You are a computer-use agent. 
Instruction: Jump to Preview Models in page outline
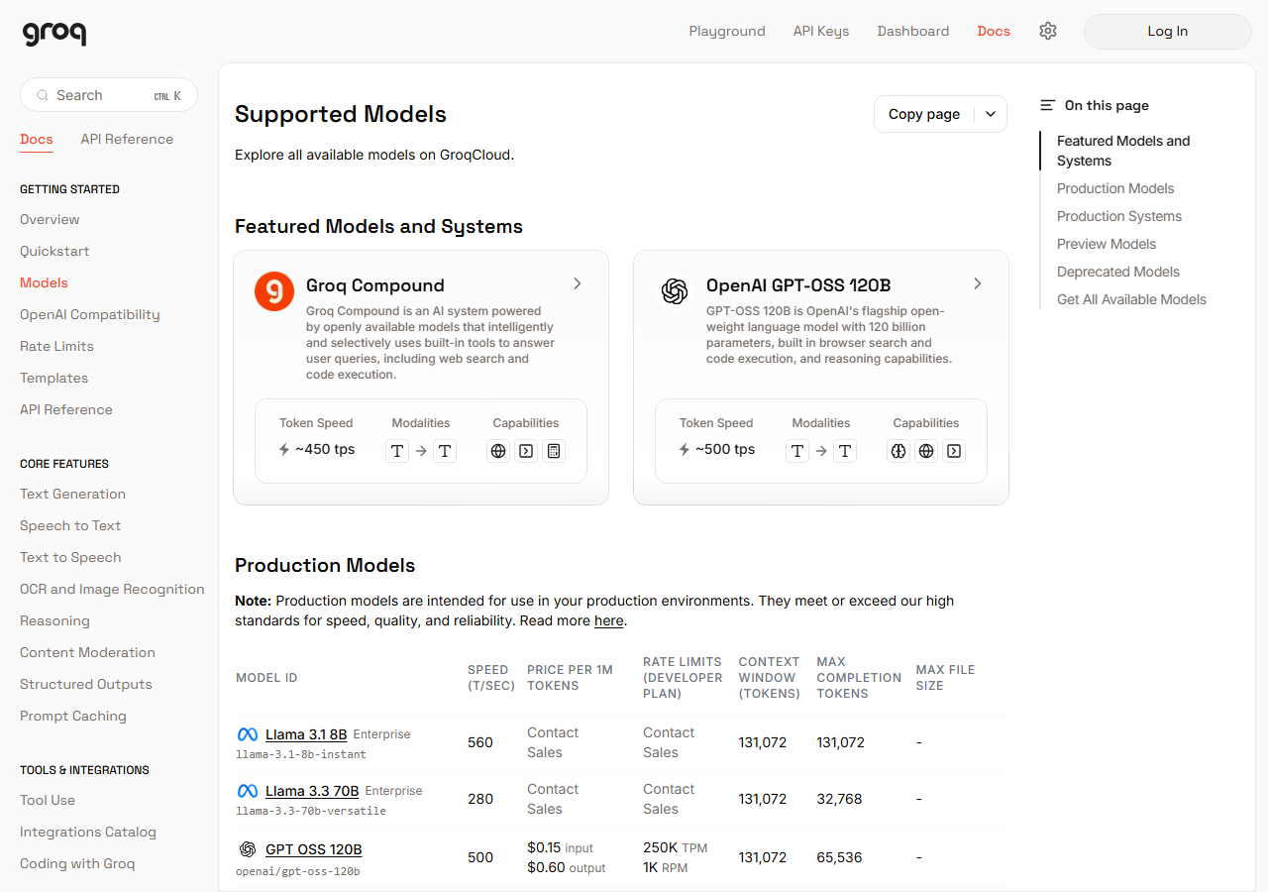[1107, 244]
